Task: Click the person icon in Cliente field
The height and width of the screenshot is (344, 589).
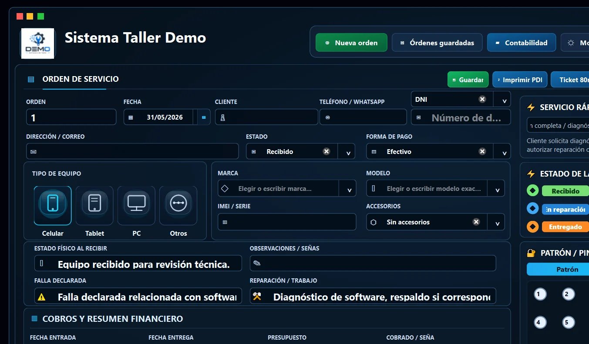Action: coord(223,117)
